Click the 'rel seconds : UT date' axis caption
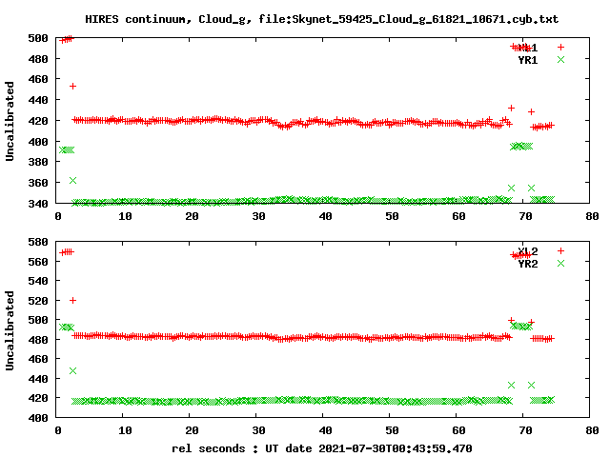 (322, 448)
